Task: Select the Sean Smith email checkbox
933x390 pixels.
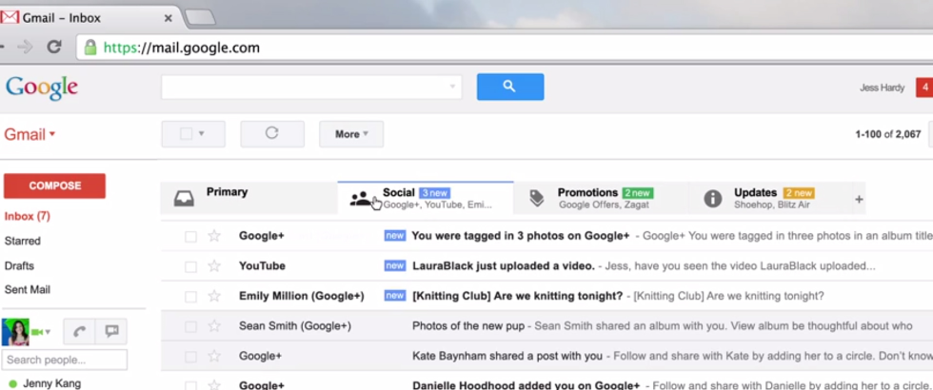Action: (x=190, y=326)
